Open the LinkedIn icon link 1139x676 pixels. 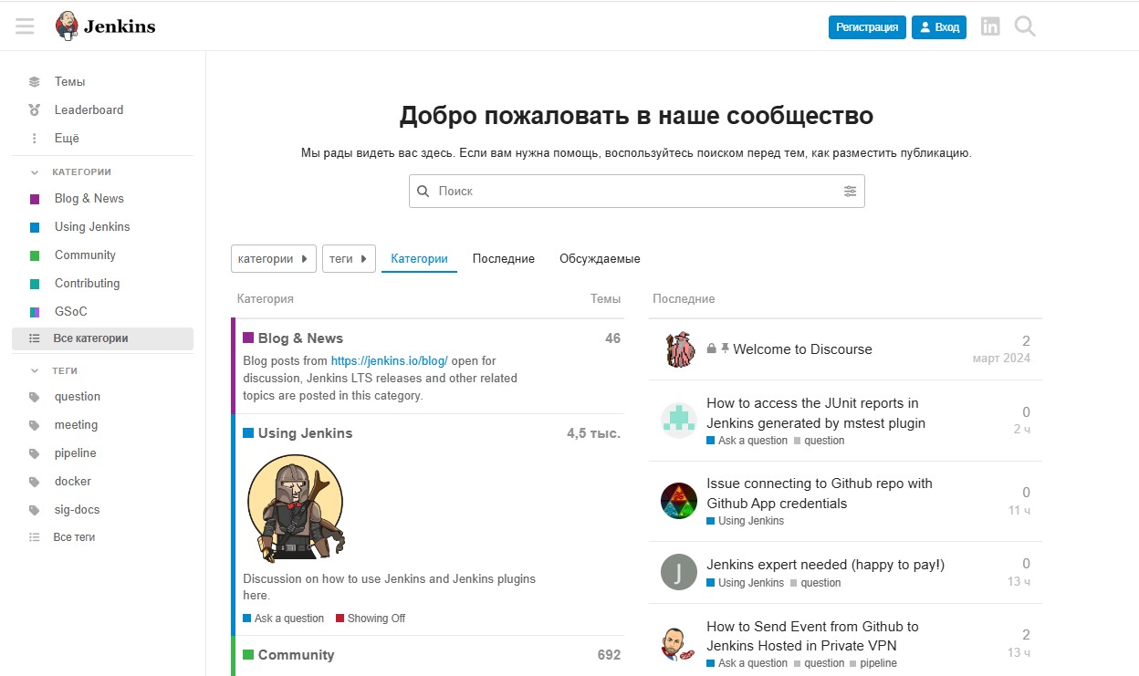pos(990,26)
